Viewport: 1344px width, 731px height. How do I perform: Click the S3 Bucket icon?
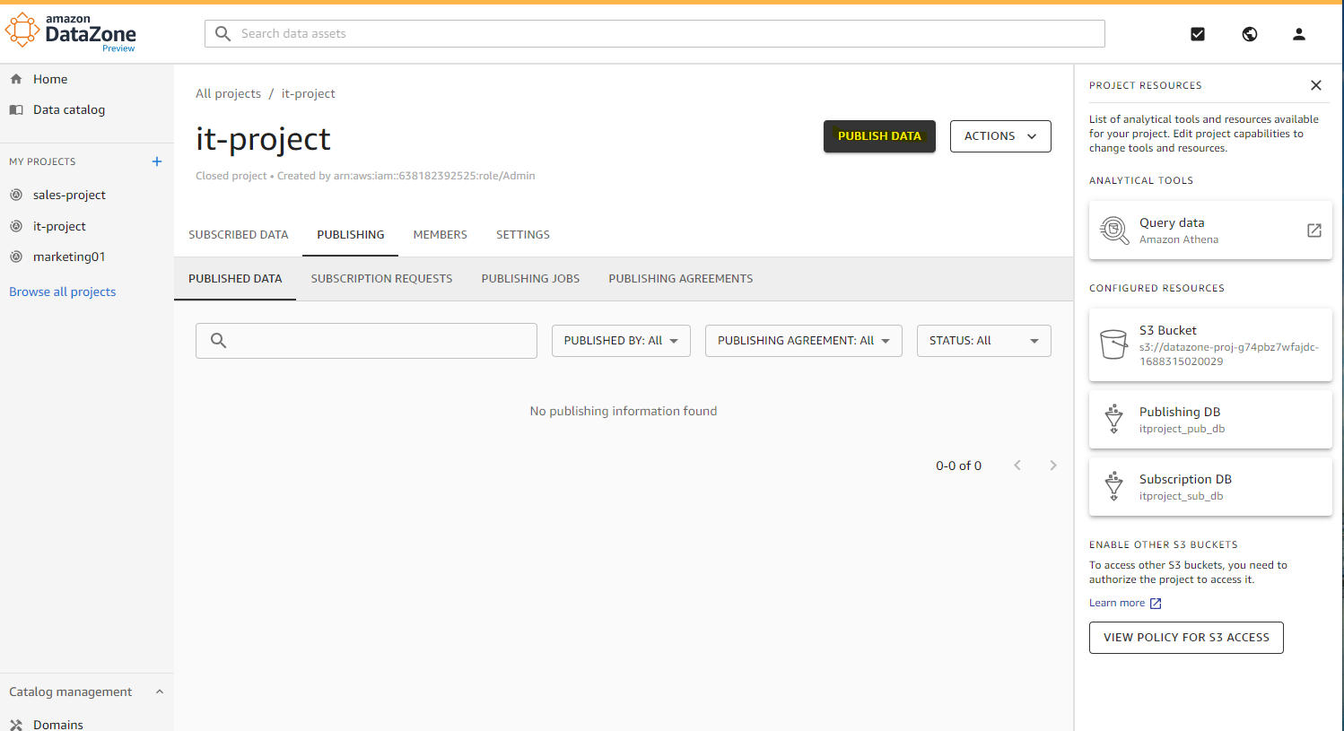pos(1113,344)
